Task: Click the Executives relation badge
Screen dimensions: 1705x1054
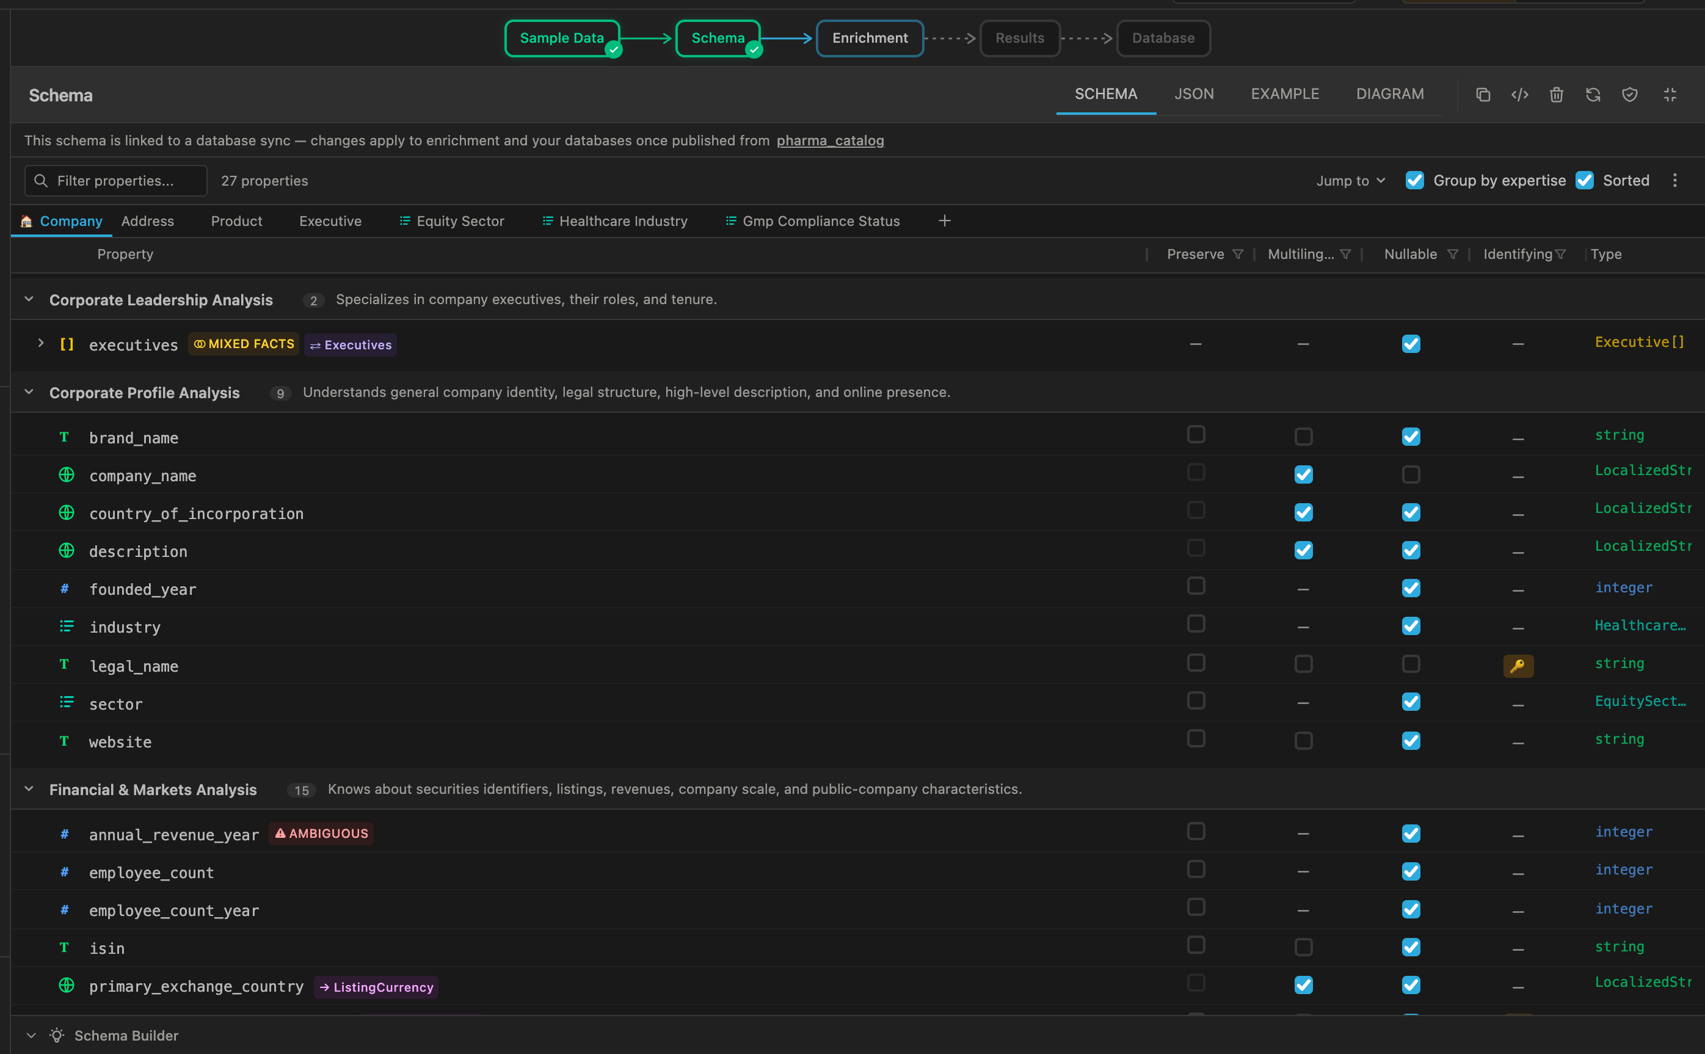Action: (351, 344)
